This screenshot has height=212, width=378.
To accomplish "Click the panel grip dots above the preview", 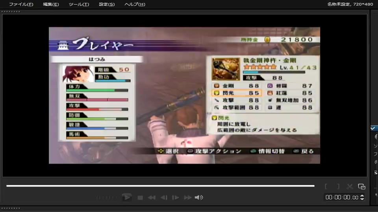I will click(11, 11).
